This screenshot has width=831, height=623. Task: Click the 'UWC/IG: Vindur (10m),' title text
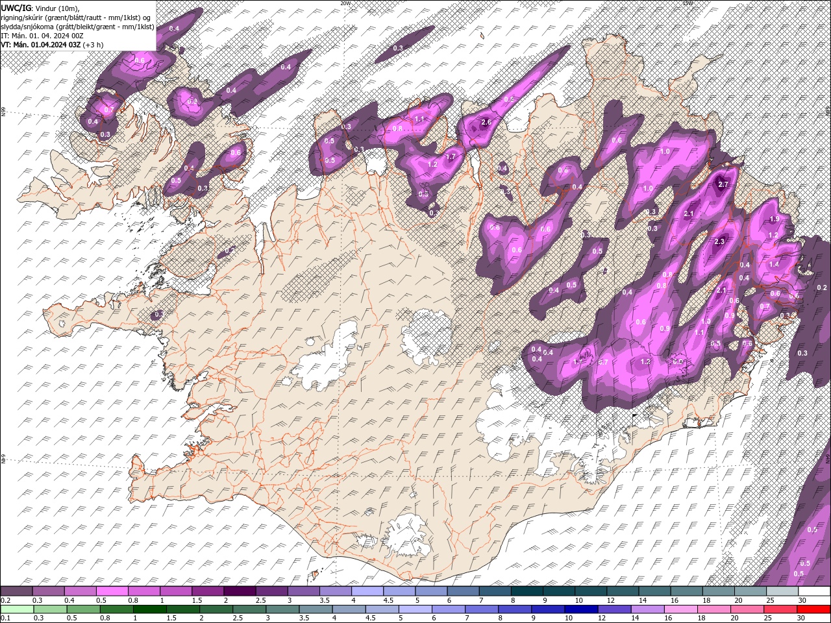(41, 7)
